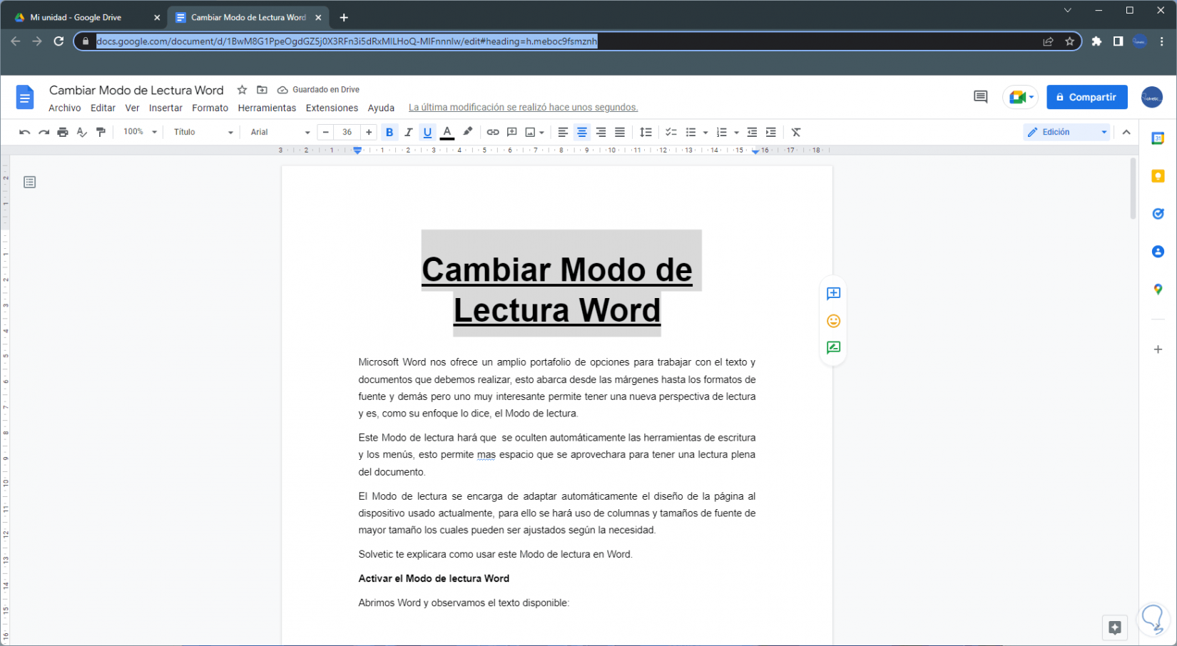
Task: Increase font size with plus button
Action: point(369,132)
